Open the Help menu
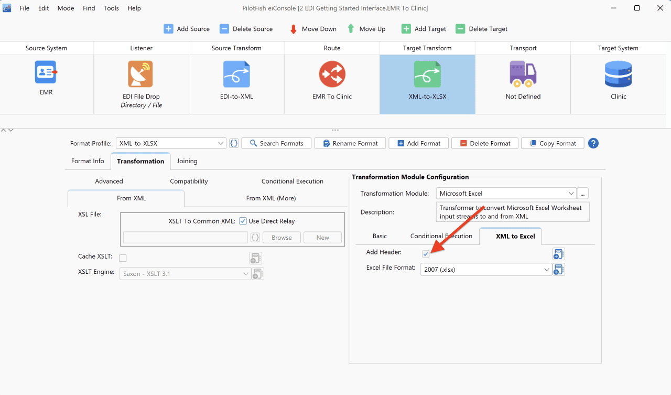671x395 pixels. [x=134, y=8]
